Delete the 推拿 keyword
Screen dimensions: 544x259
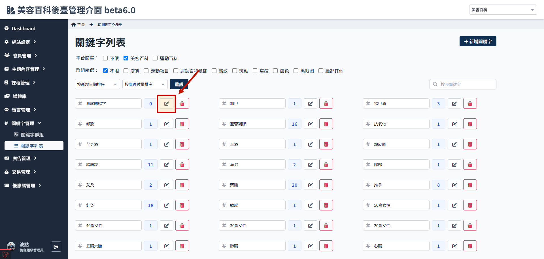click(470, 185)
